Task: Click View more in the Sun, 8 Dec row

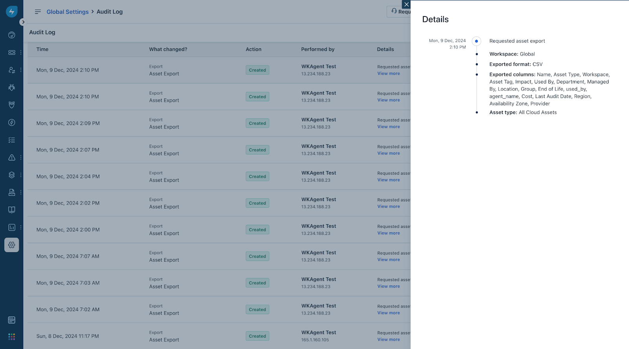Action: pyautogui.click(x=388, y=340)
